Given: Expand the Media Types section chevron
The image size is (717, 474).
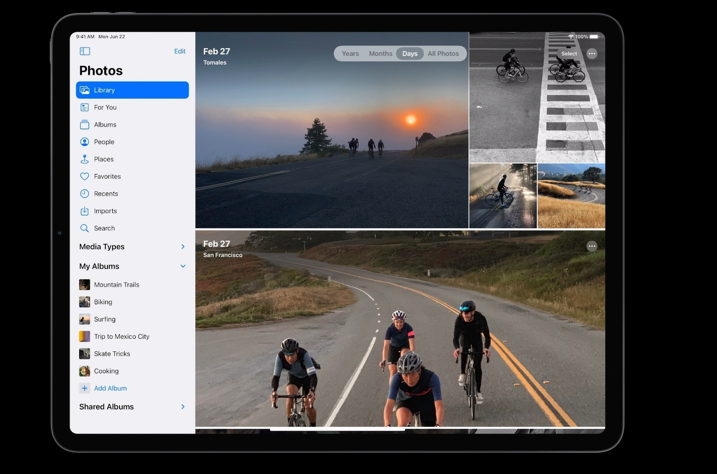Looking at the screenshot, I should tap(183, 247).
